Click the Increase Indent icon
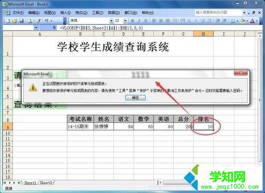This screenshot has height=193, width=265. tap(225, 21)
